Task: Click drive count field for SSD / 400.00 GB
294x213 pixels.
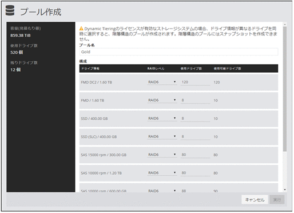Action: click(x=195, y=119)
